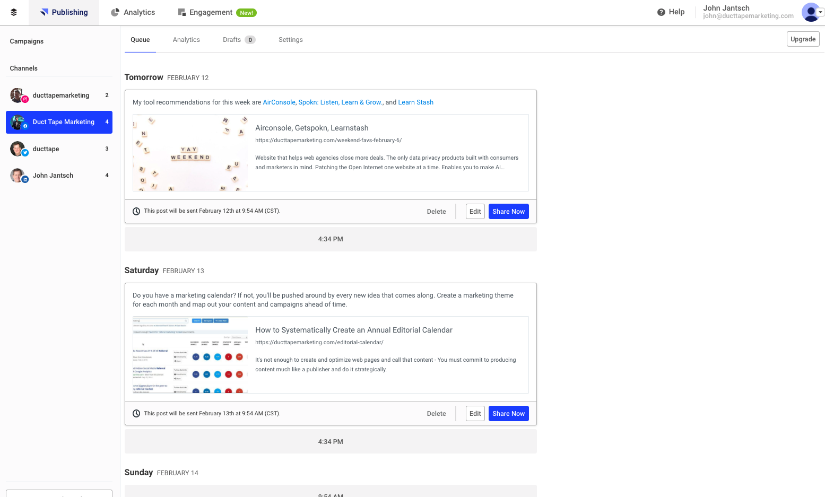
Task: Open the Engagement top navigation tab
Action: click(x=217, y=13)
